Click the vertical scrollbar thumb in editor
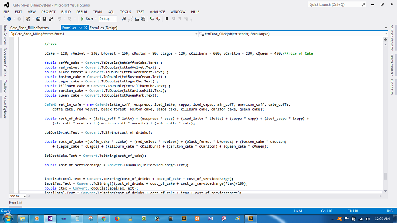The width and height of the screenshot is (397, 223). [385, 176]
